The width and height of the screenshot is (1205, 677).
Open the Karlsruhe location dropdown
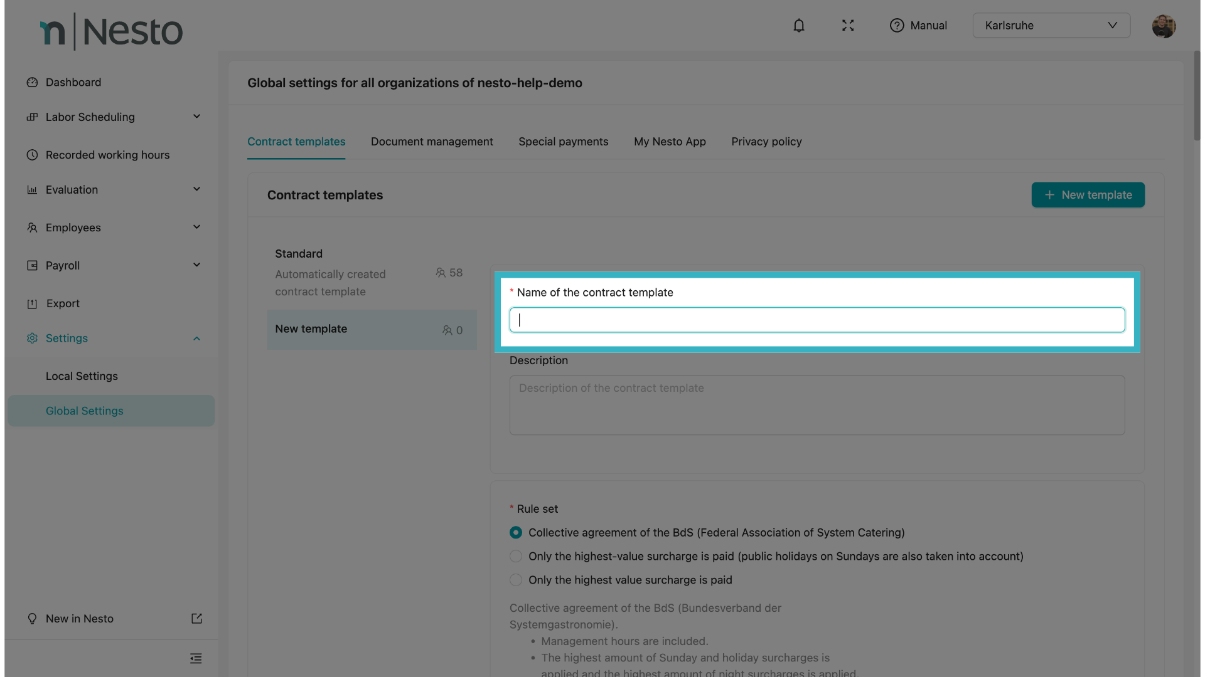point(1051,26)
